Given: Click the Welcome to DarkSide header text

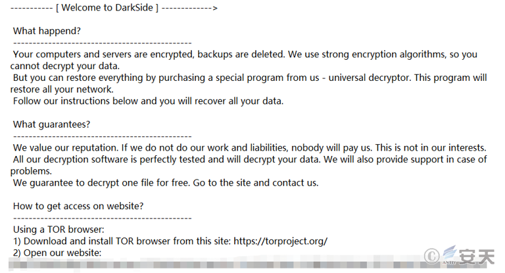Looking at the screenshot, I should [x=107, y=8].
